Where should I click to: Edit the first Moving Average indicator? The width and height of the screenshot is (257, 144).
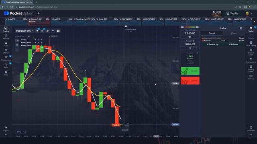(39, 42)
